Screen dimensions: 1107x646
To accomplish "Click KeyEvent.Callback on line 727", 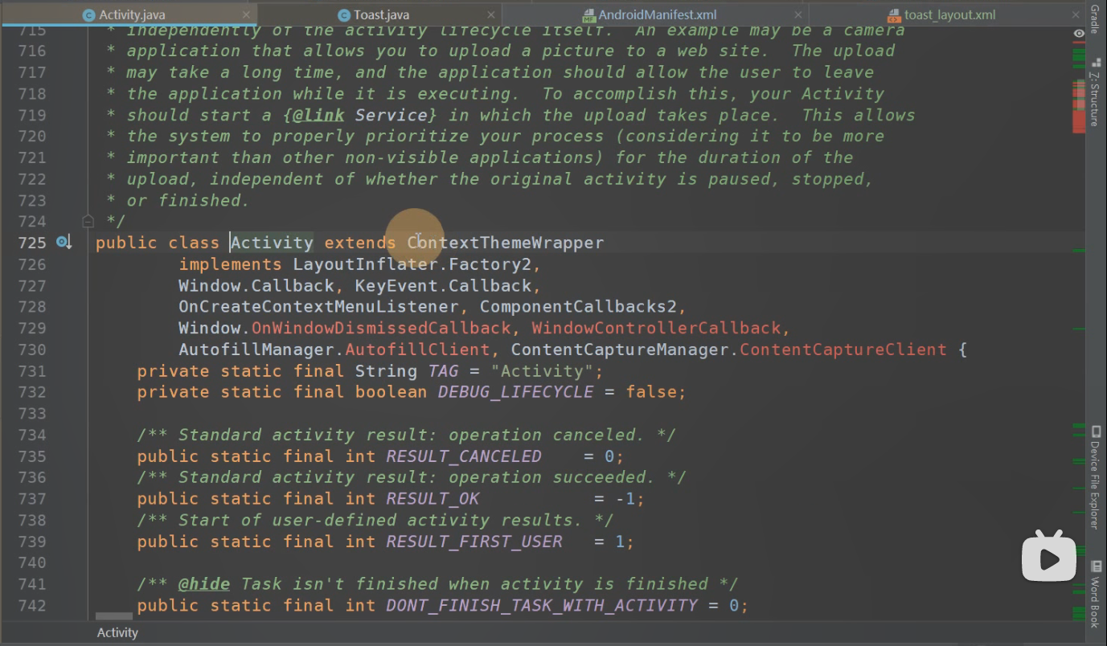I will coord(443,285).
